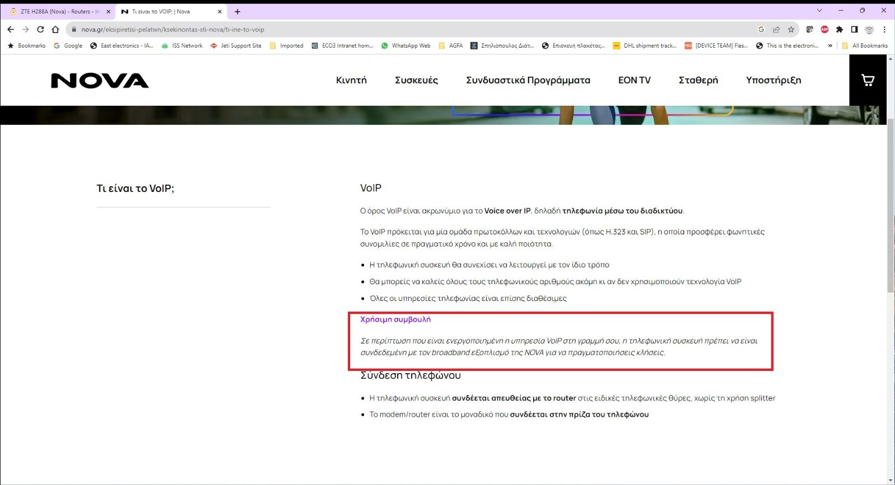
Task: Open Συνδυαστικά Προγράμματα menu
Action: [x=528, y=80]
